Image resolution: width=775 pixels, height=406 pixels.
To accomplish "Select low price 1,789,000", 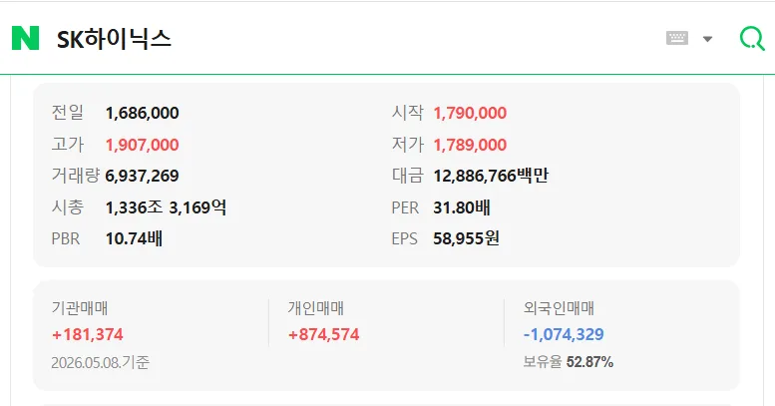I will pyautogui.click(x=470, y=145).
